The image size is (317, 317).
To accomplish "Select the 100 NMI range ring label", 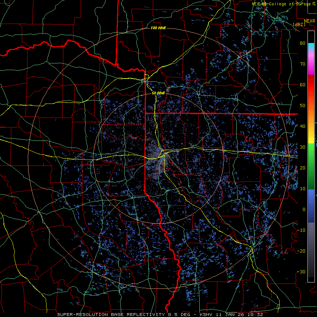I will point(158,28).
